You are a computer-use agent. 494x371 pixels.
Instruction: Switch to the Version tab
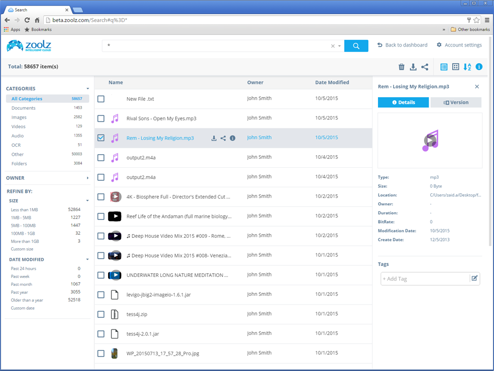tap(456, 102)
